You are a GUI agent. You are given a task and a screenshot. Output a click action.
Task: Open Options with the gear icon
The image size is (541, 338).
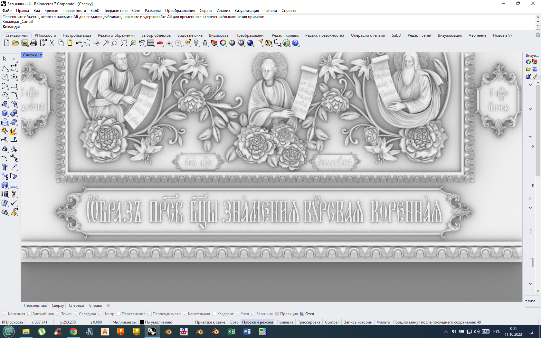coord(268,43)
